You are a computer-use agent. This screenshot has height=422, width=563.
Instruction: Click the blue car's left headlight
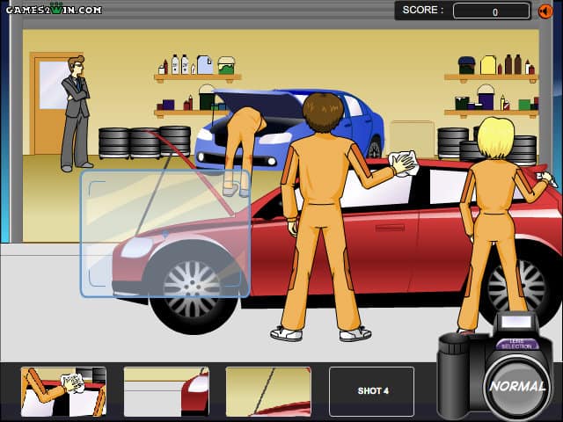[205, 135]
